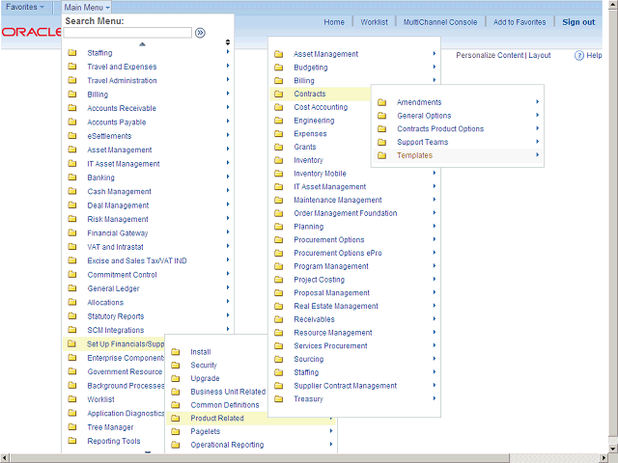This screenshot has height=463, width=618.
Task: Select Project Costing from the menu
Action: 319,280
